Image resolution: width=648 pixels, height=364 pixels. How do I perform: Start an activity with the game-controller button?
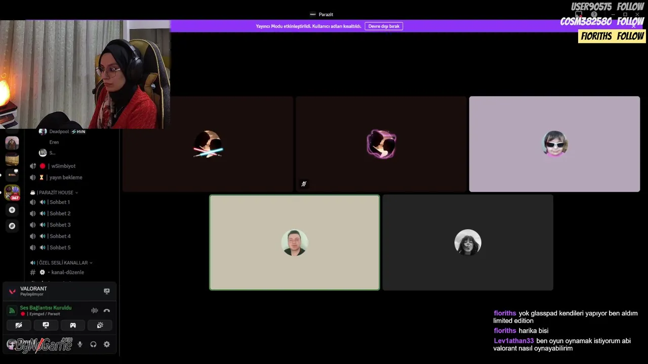(x=73, y=325)
